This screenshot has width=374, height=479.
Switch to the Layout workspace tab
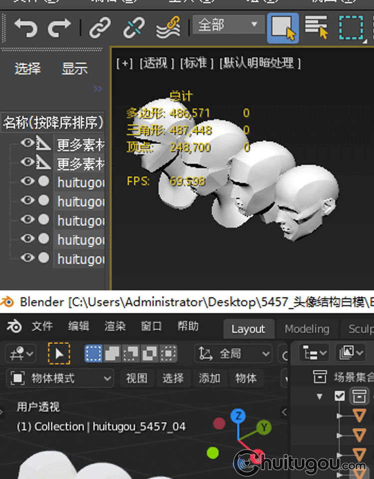tap(248, 329)
